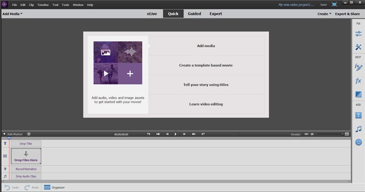Click the fit-timeline icon right of zoom slider

point(347,134)
